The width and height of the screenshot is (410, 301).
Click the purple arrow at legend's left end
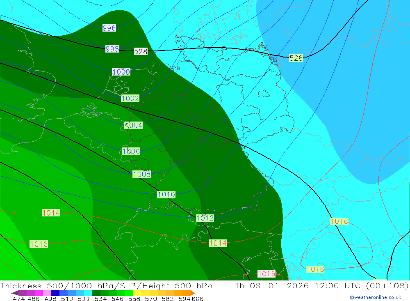click(14, 293)
